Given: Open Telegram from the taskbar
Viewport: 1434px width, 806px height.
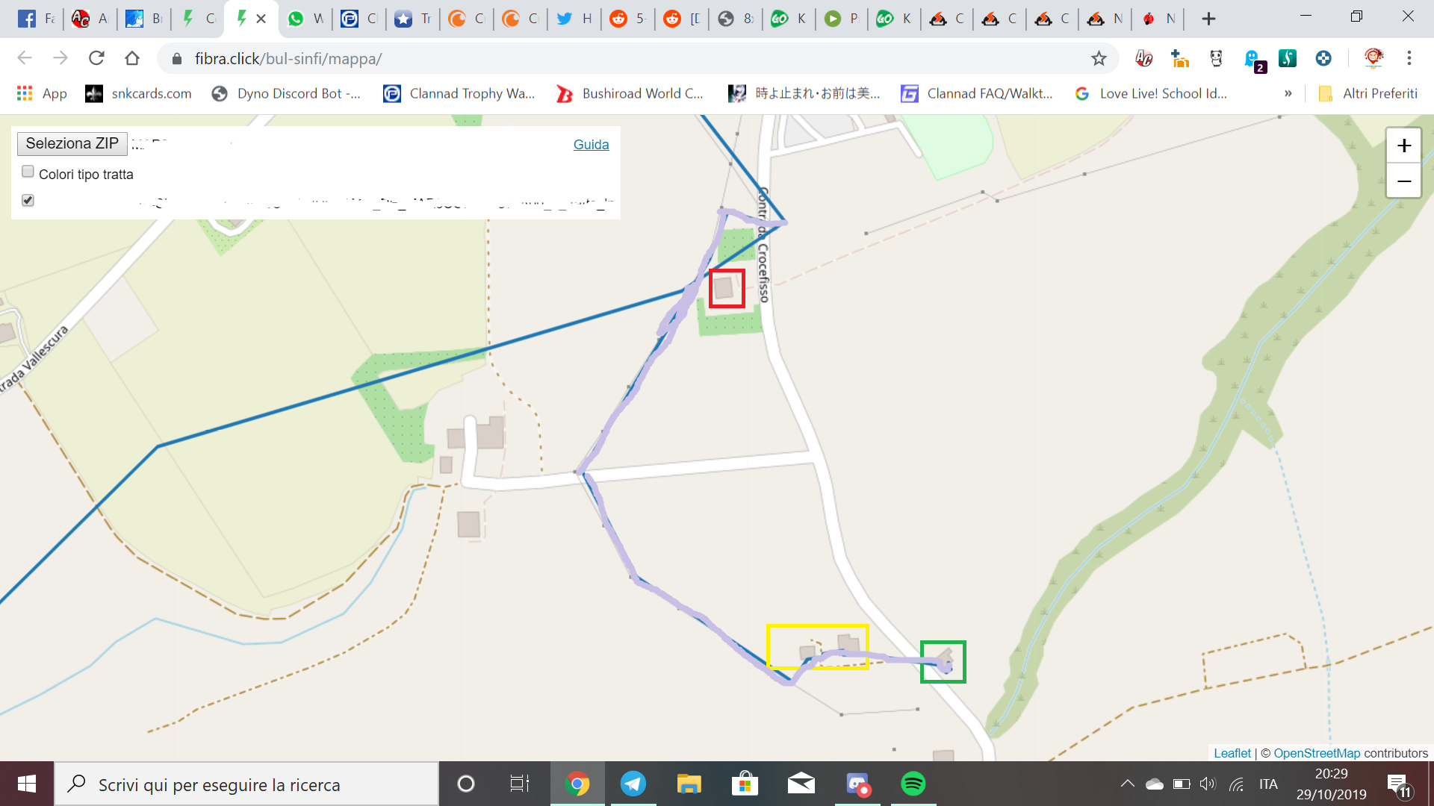Looking at the screenshot, I should (633, 784).
